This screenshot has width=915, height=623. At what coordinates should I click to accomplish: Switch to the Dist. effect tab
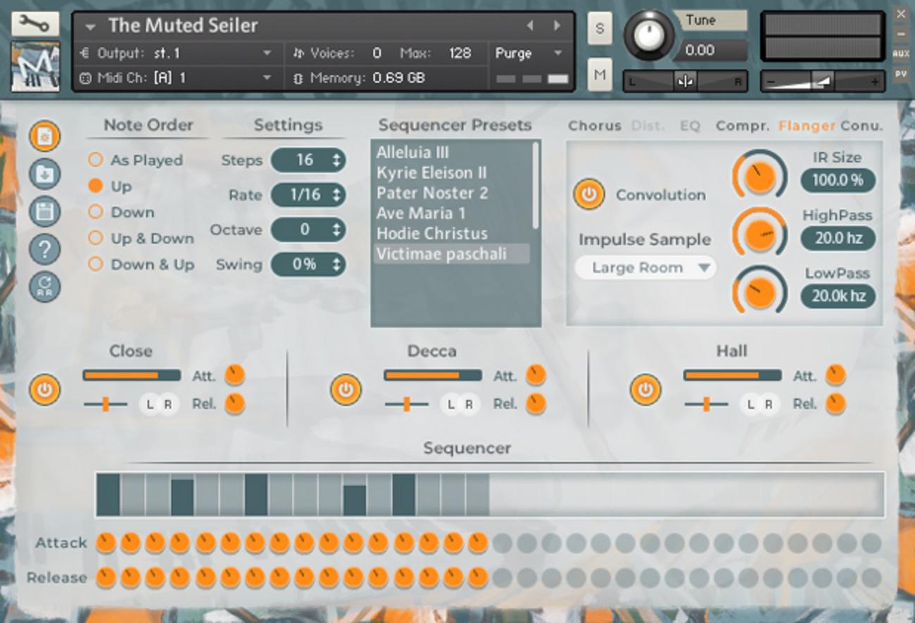click(648, 126)
